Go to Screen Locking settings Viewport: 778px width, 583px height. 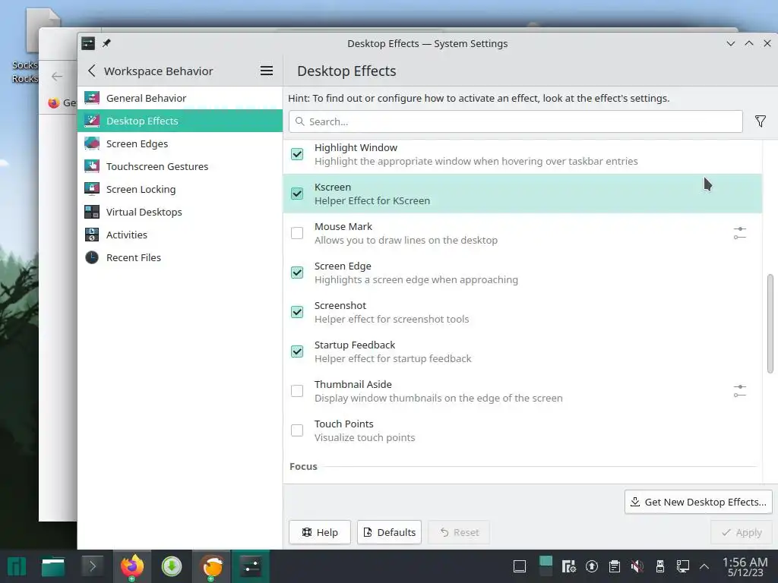[179, 189]
